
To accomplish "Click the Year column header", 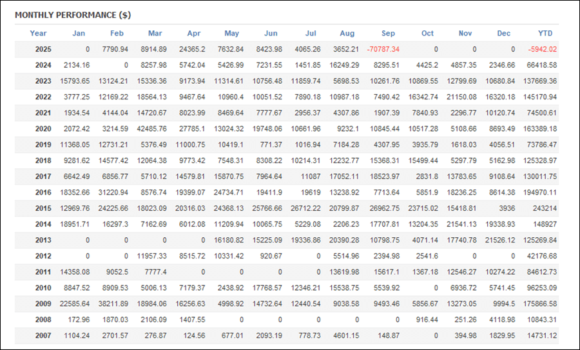I will (38, 34).
